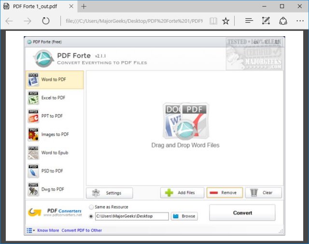Open the Convert PDF to Other link
This screenshot has height=244, width=309.
click(82, 230)
